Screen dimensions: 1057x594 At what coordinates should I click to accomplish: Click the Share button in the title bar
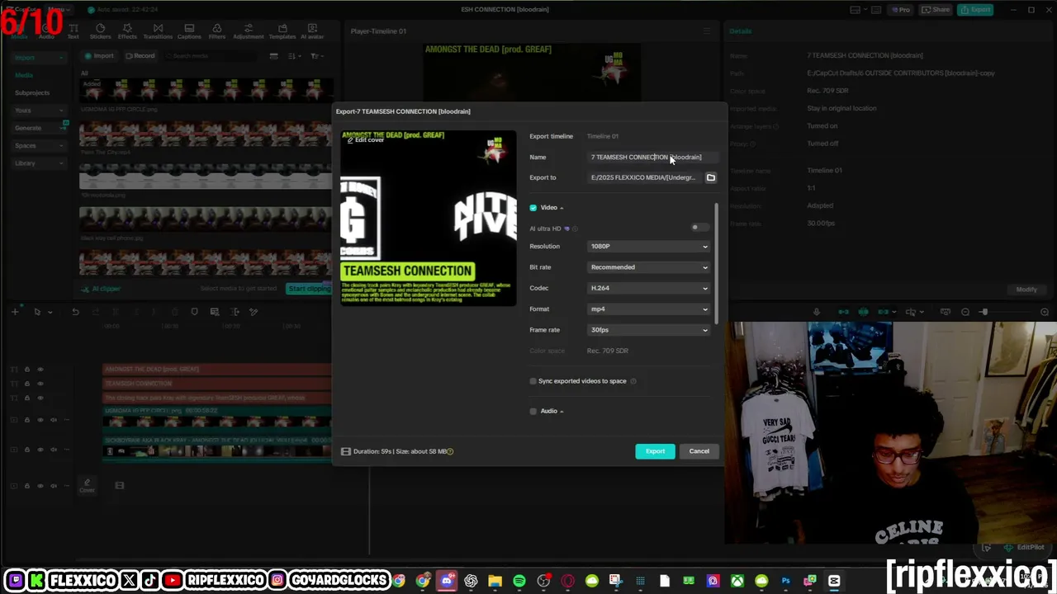[936, 10]
